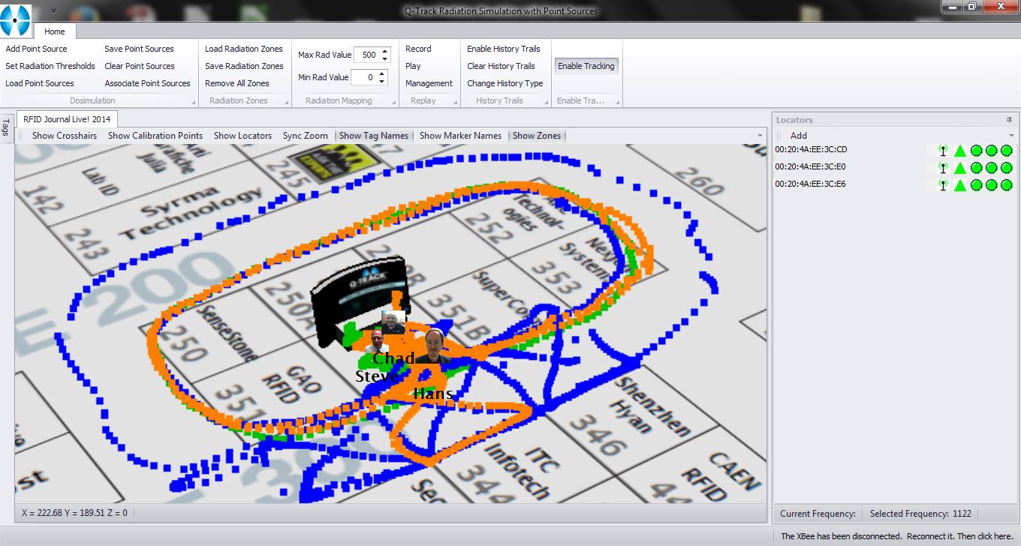Disable the Enable Tracking toggle button
This screenshot has width=1021, height=546.
[586, 66]
